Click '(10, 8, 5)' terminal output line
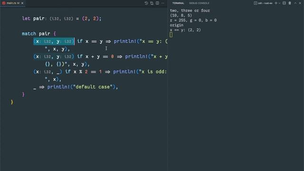This screenshot has width=304, height=171. pos(181,15)
